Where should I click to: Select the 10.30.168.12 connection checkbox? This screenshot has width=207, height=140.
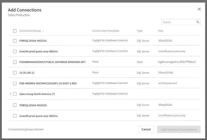coord(15,73)
